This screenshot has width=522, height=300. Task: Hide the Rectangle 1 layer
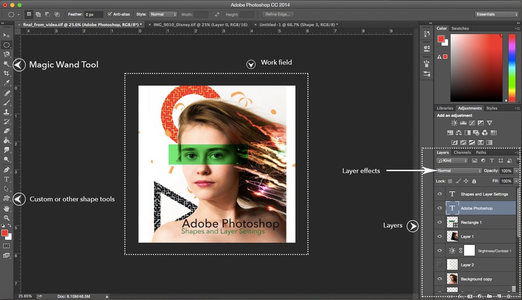(440, 222)
